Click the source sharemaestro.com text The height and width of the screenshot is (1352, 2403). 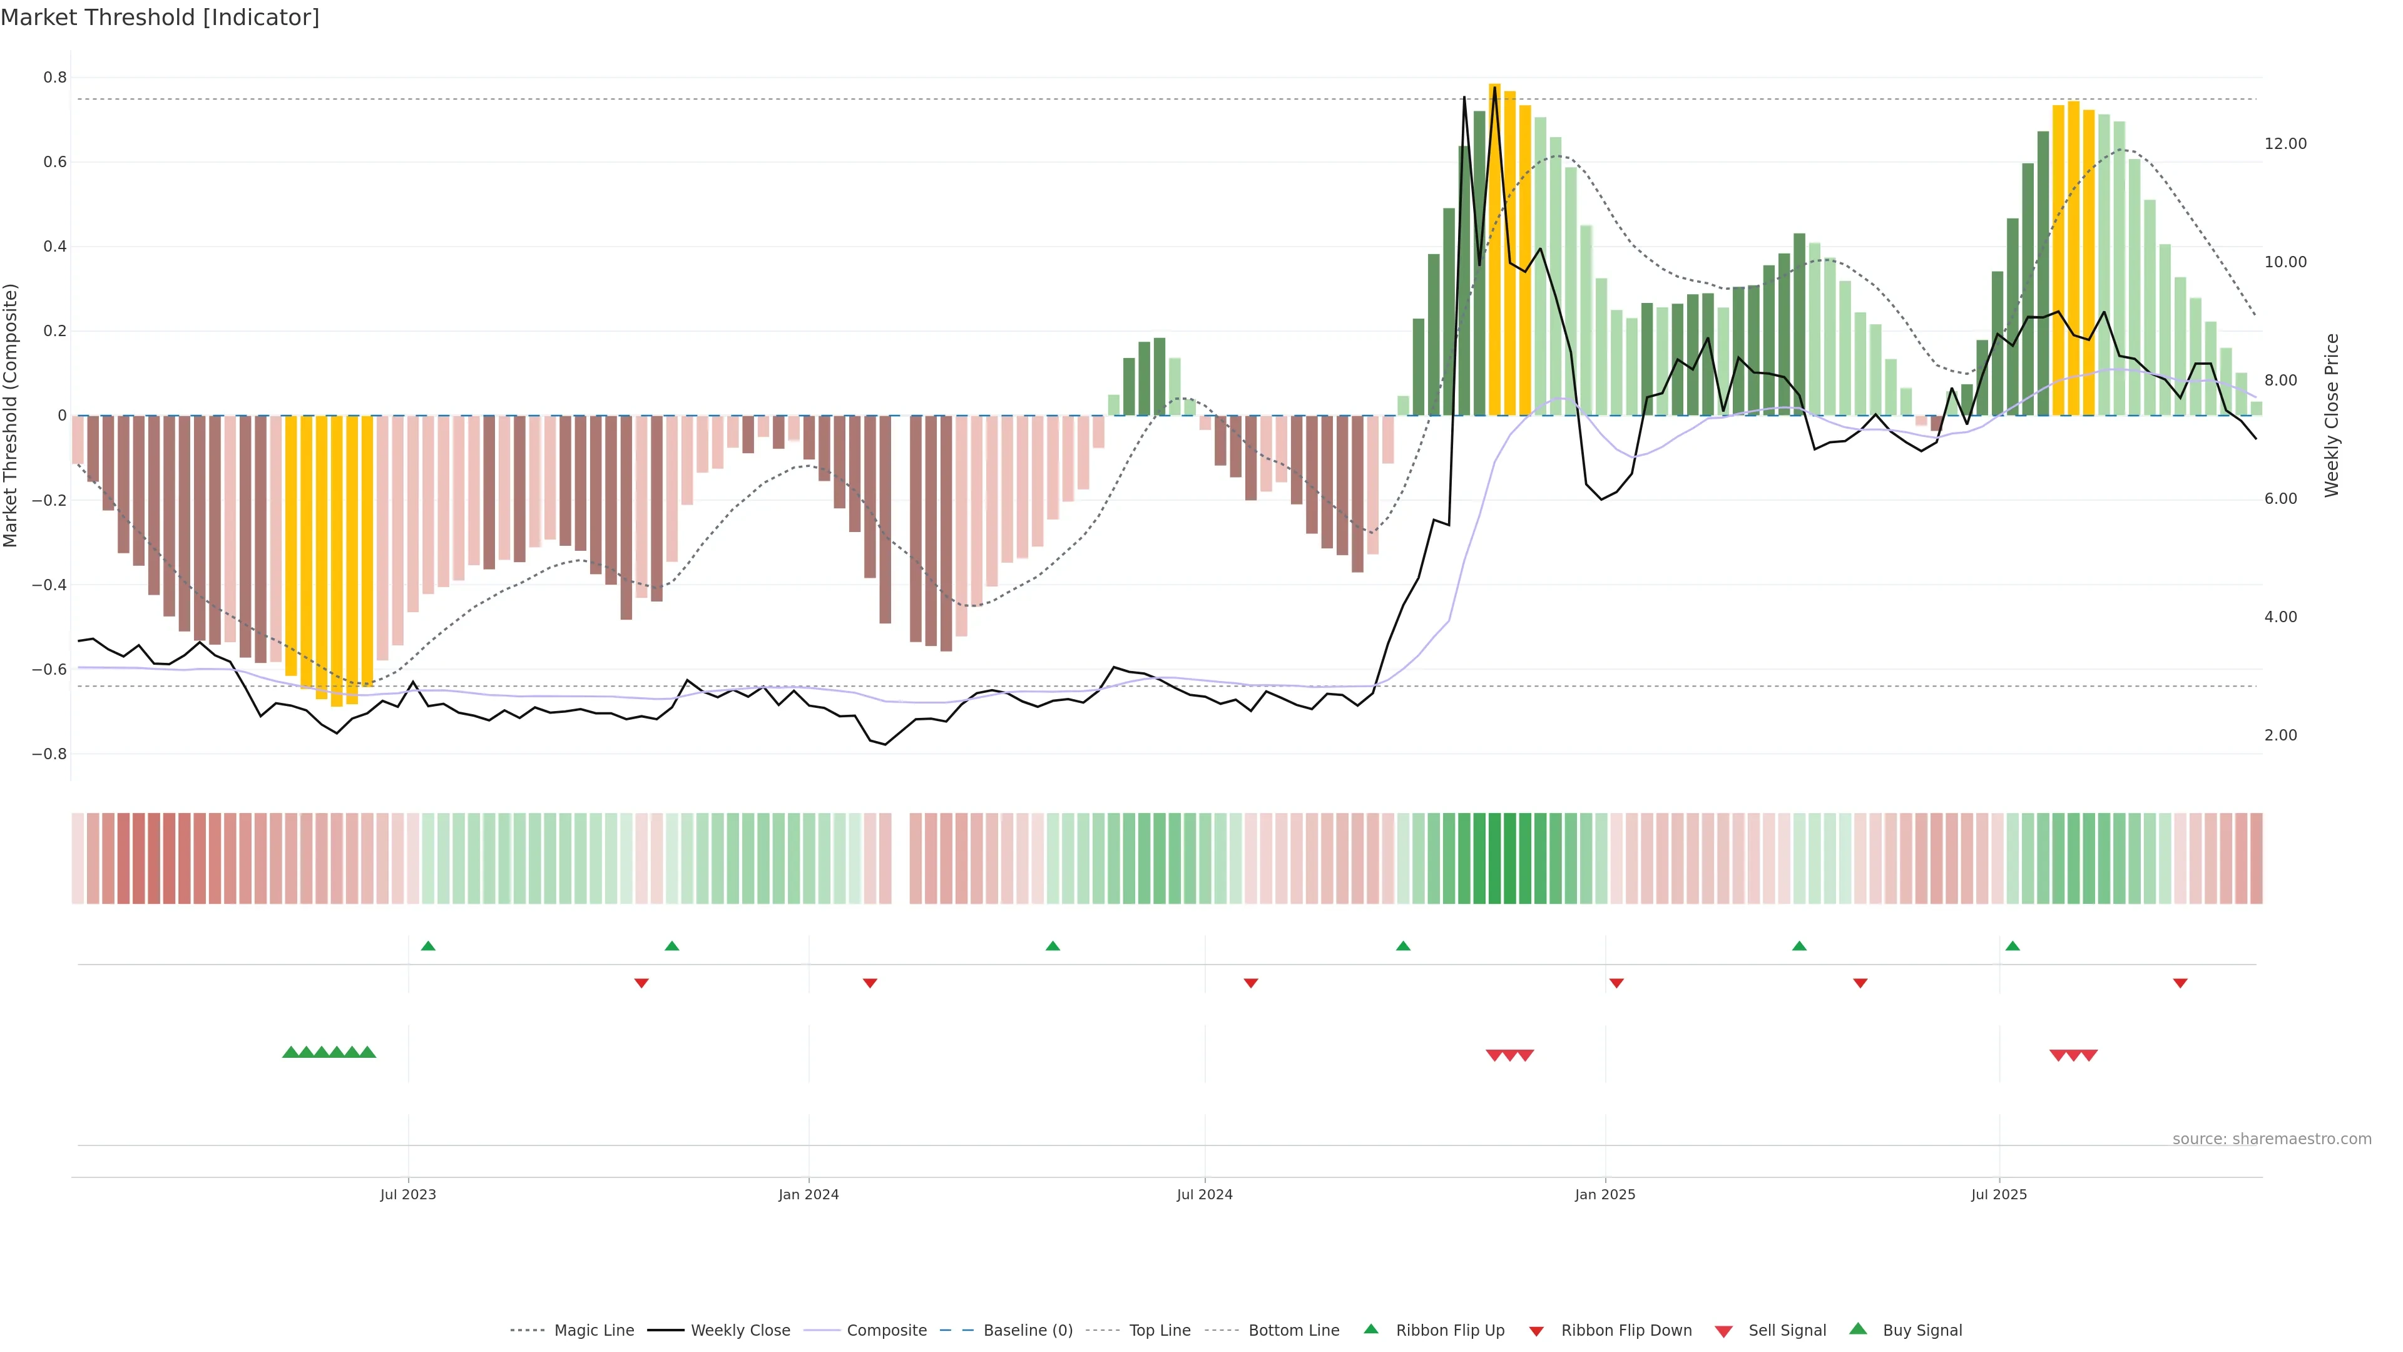[x=2272, y=1139]
